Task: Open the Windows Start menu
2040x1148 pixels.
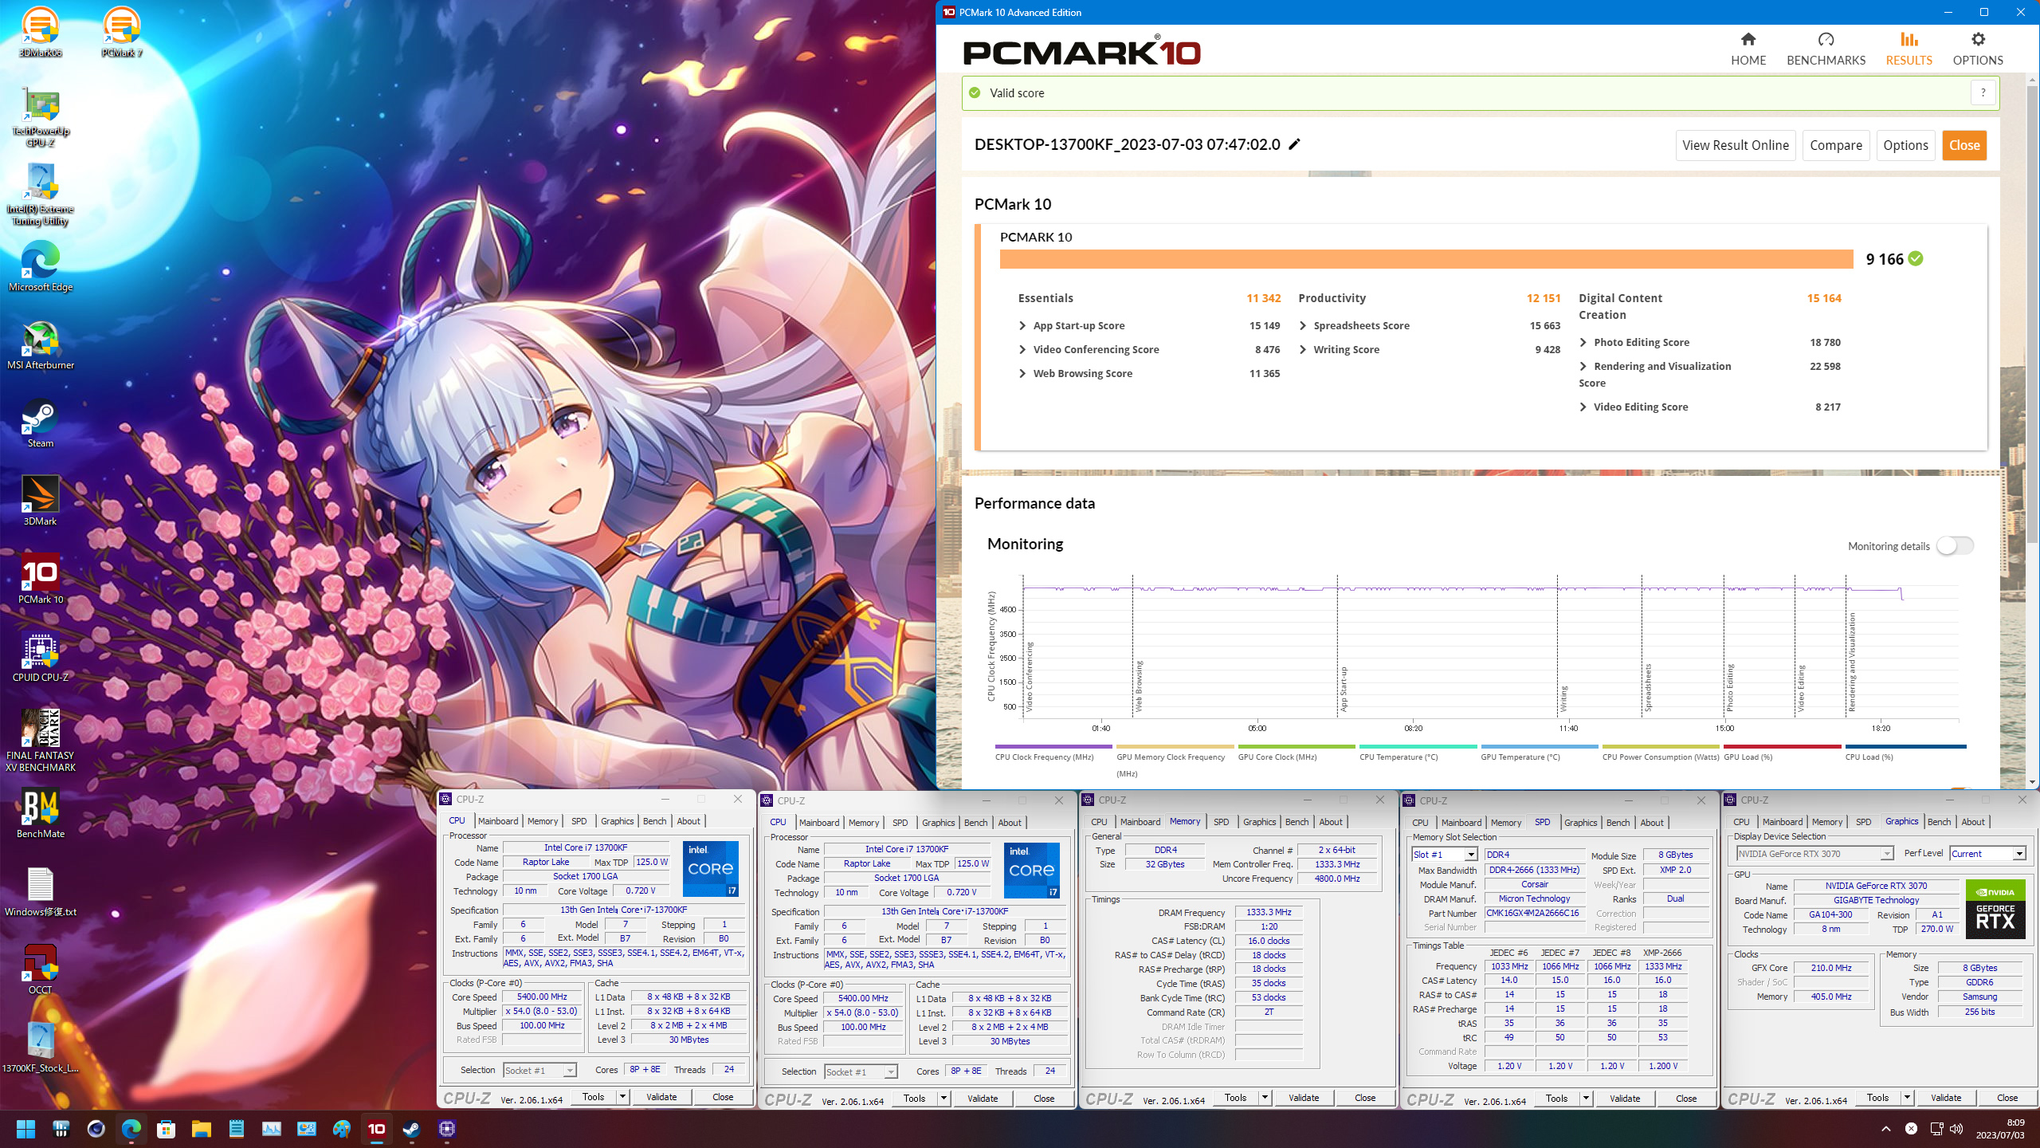Action: tap(25, 1129)
